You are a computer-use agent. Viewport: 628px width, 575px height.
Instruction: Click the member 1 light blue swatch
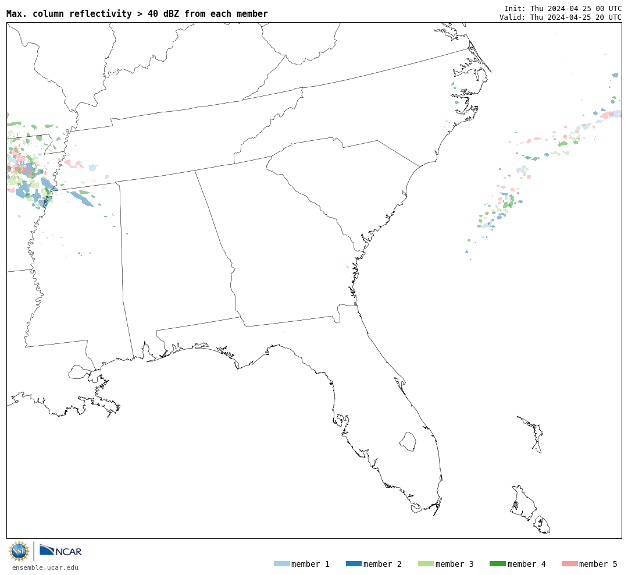(282, 564)
